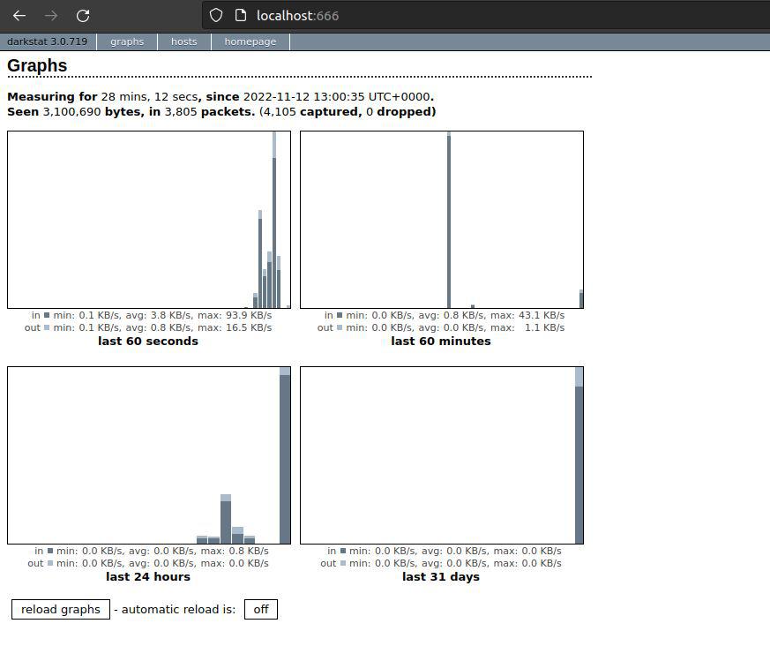770x661 pixels.
Task: Click the 'last 24 hours' caption
Action: tap(148, 576)
